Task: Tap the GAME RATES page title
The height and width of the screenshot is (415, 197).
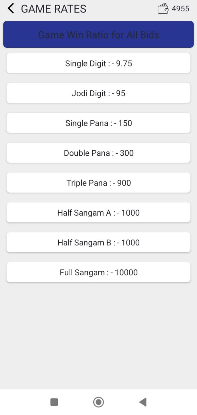Action: point(54,9)
